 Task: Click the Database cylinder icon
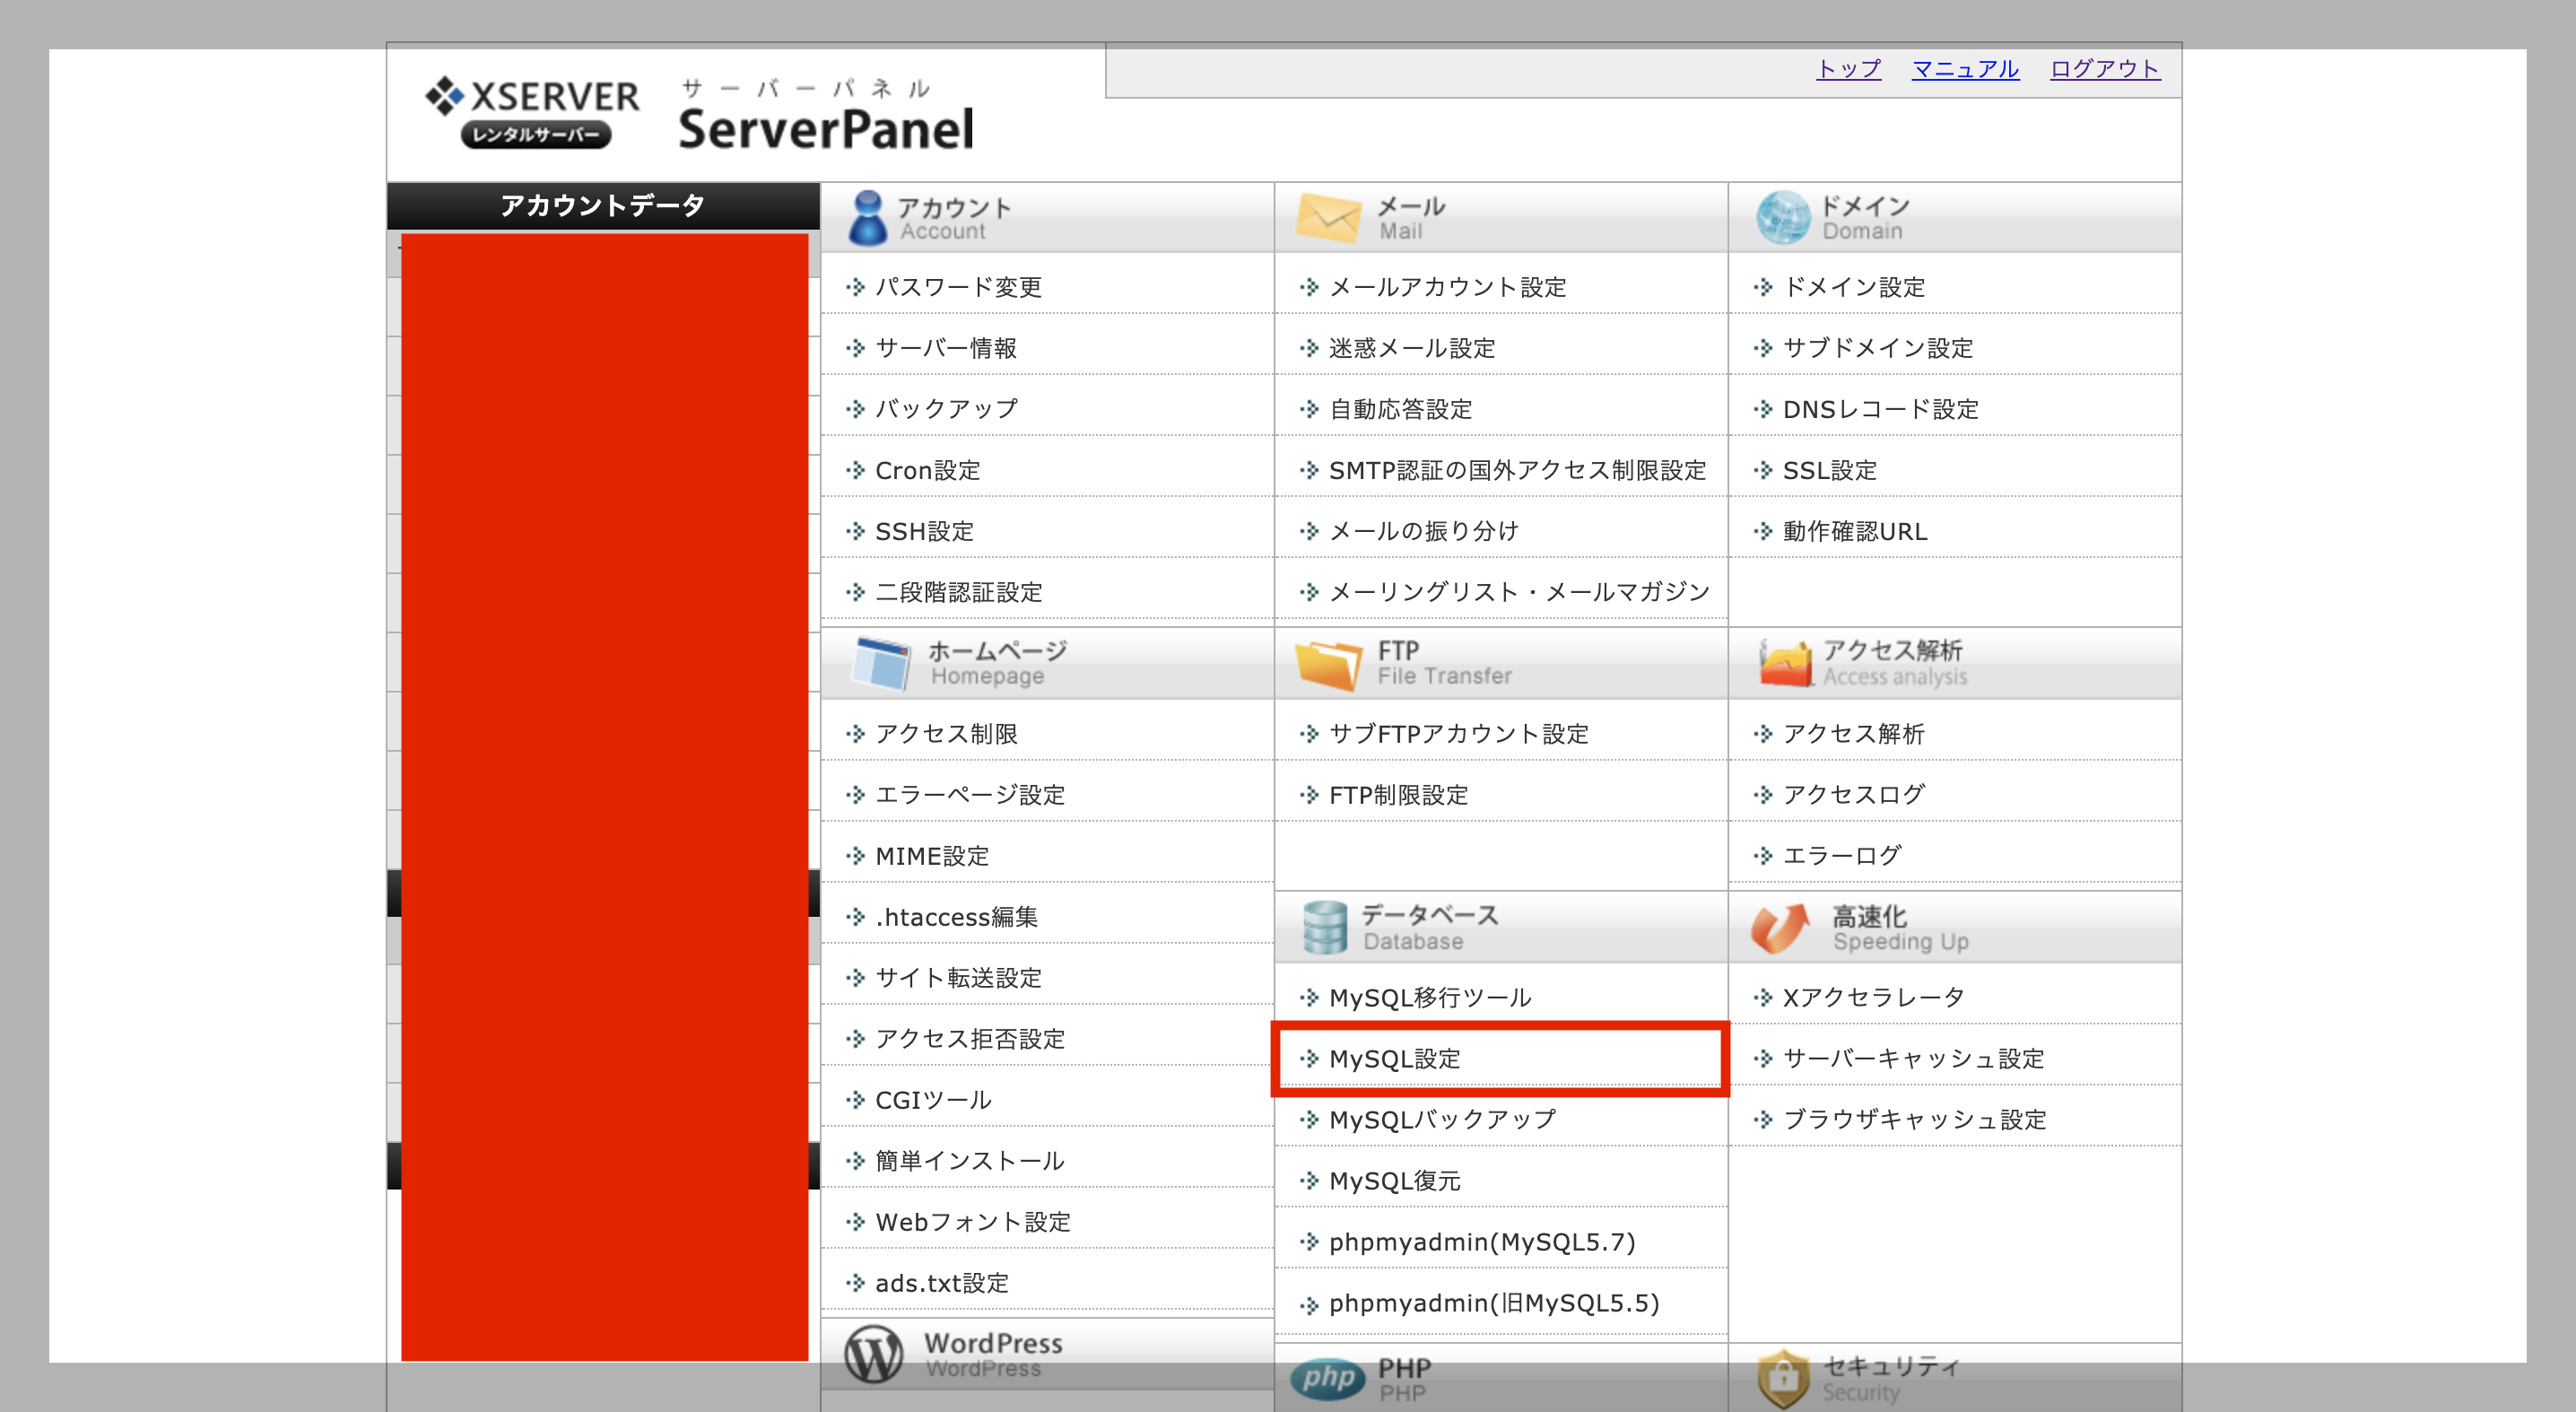[1324, 927]
